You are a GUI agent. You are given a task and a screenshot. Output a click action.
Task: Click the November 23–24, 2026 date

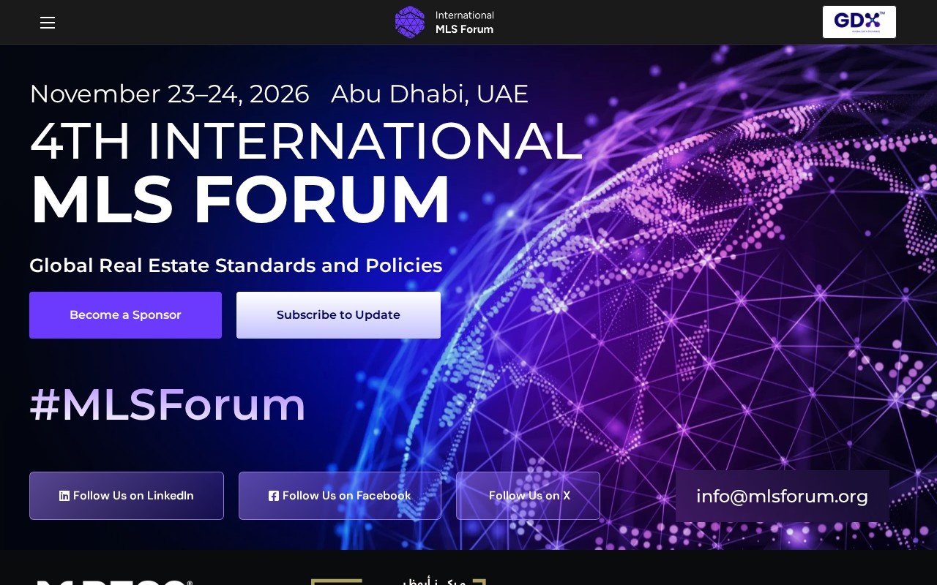pyautogui.click(x=169, y=94)
